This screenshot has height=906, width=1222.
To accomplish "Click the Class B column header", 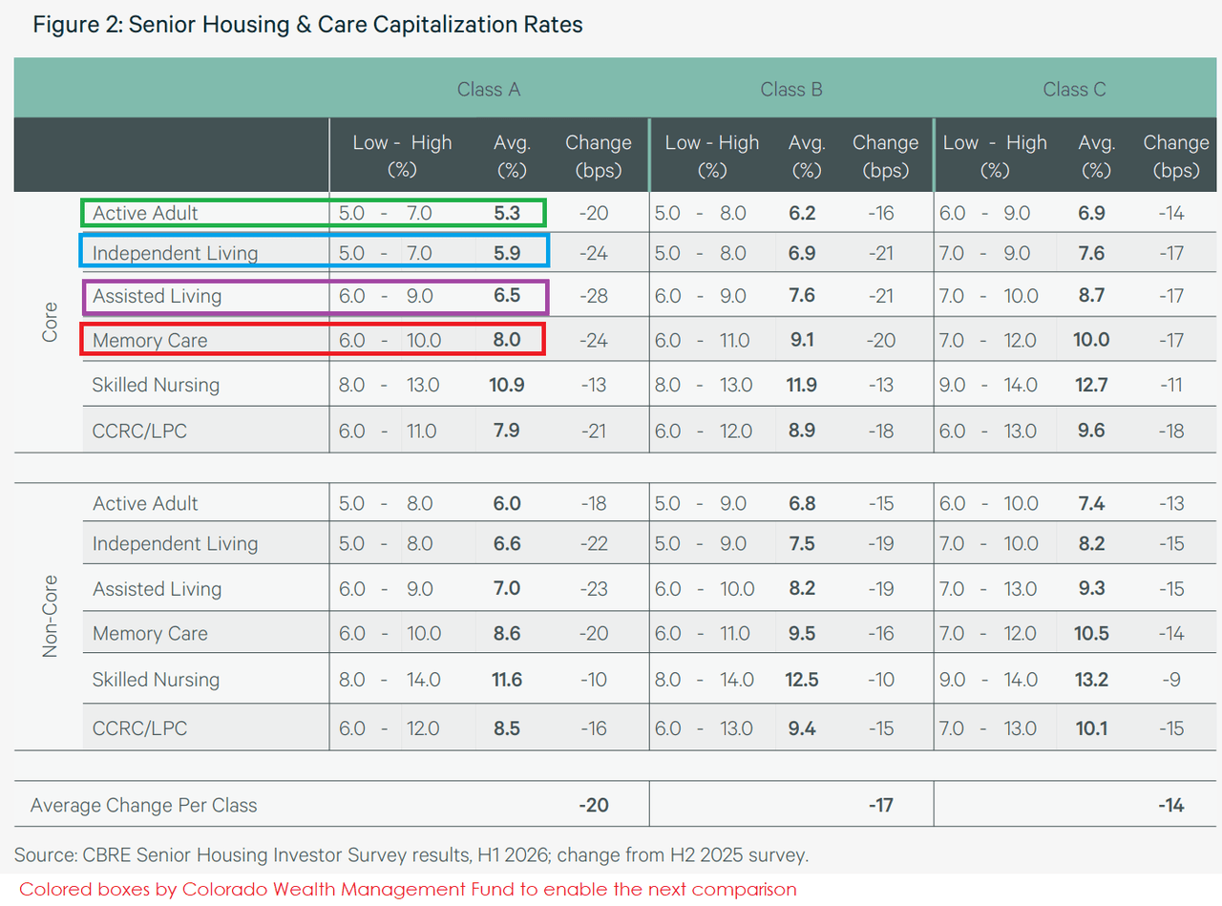I will (x=791, y=90).
